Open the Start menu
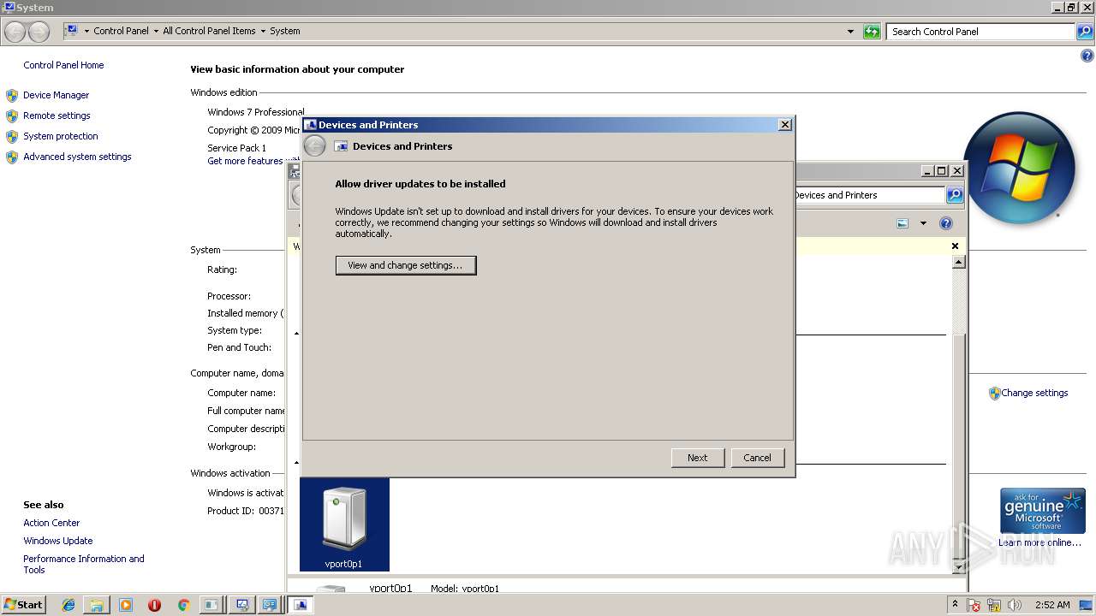Viewport: 1096px width, 616px height. pos(24,605)
